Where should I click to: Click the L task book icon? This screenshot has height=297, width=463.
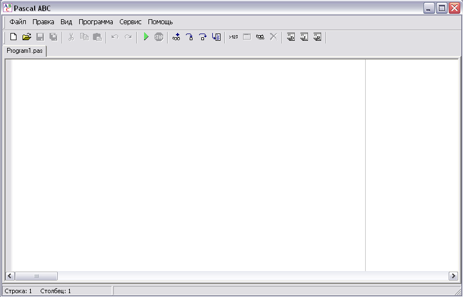coord(304,37)
